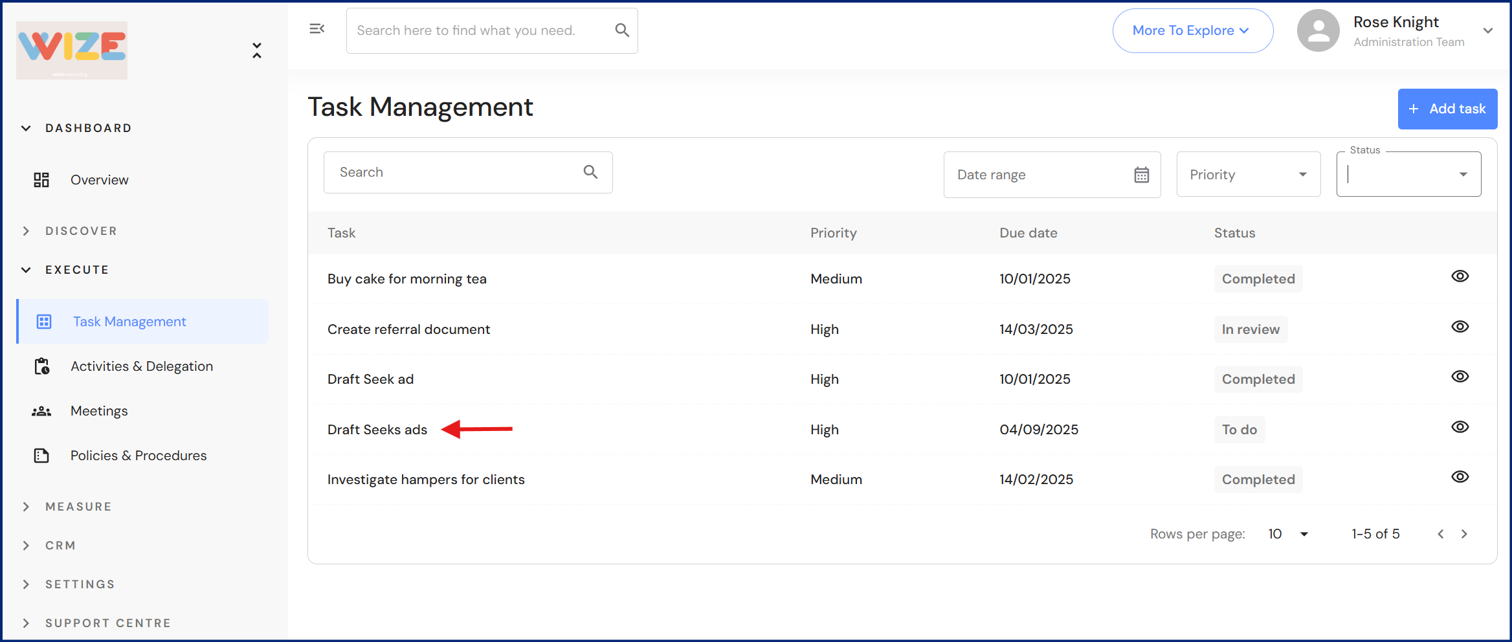Image resolution: width=1512 pixels, height=642 pixels.
Task: Open the Priority filter dropdown
Action: tap(1248, 175)
